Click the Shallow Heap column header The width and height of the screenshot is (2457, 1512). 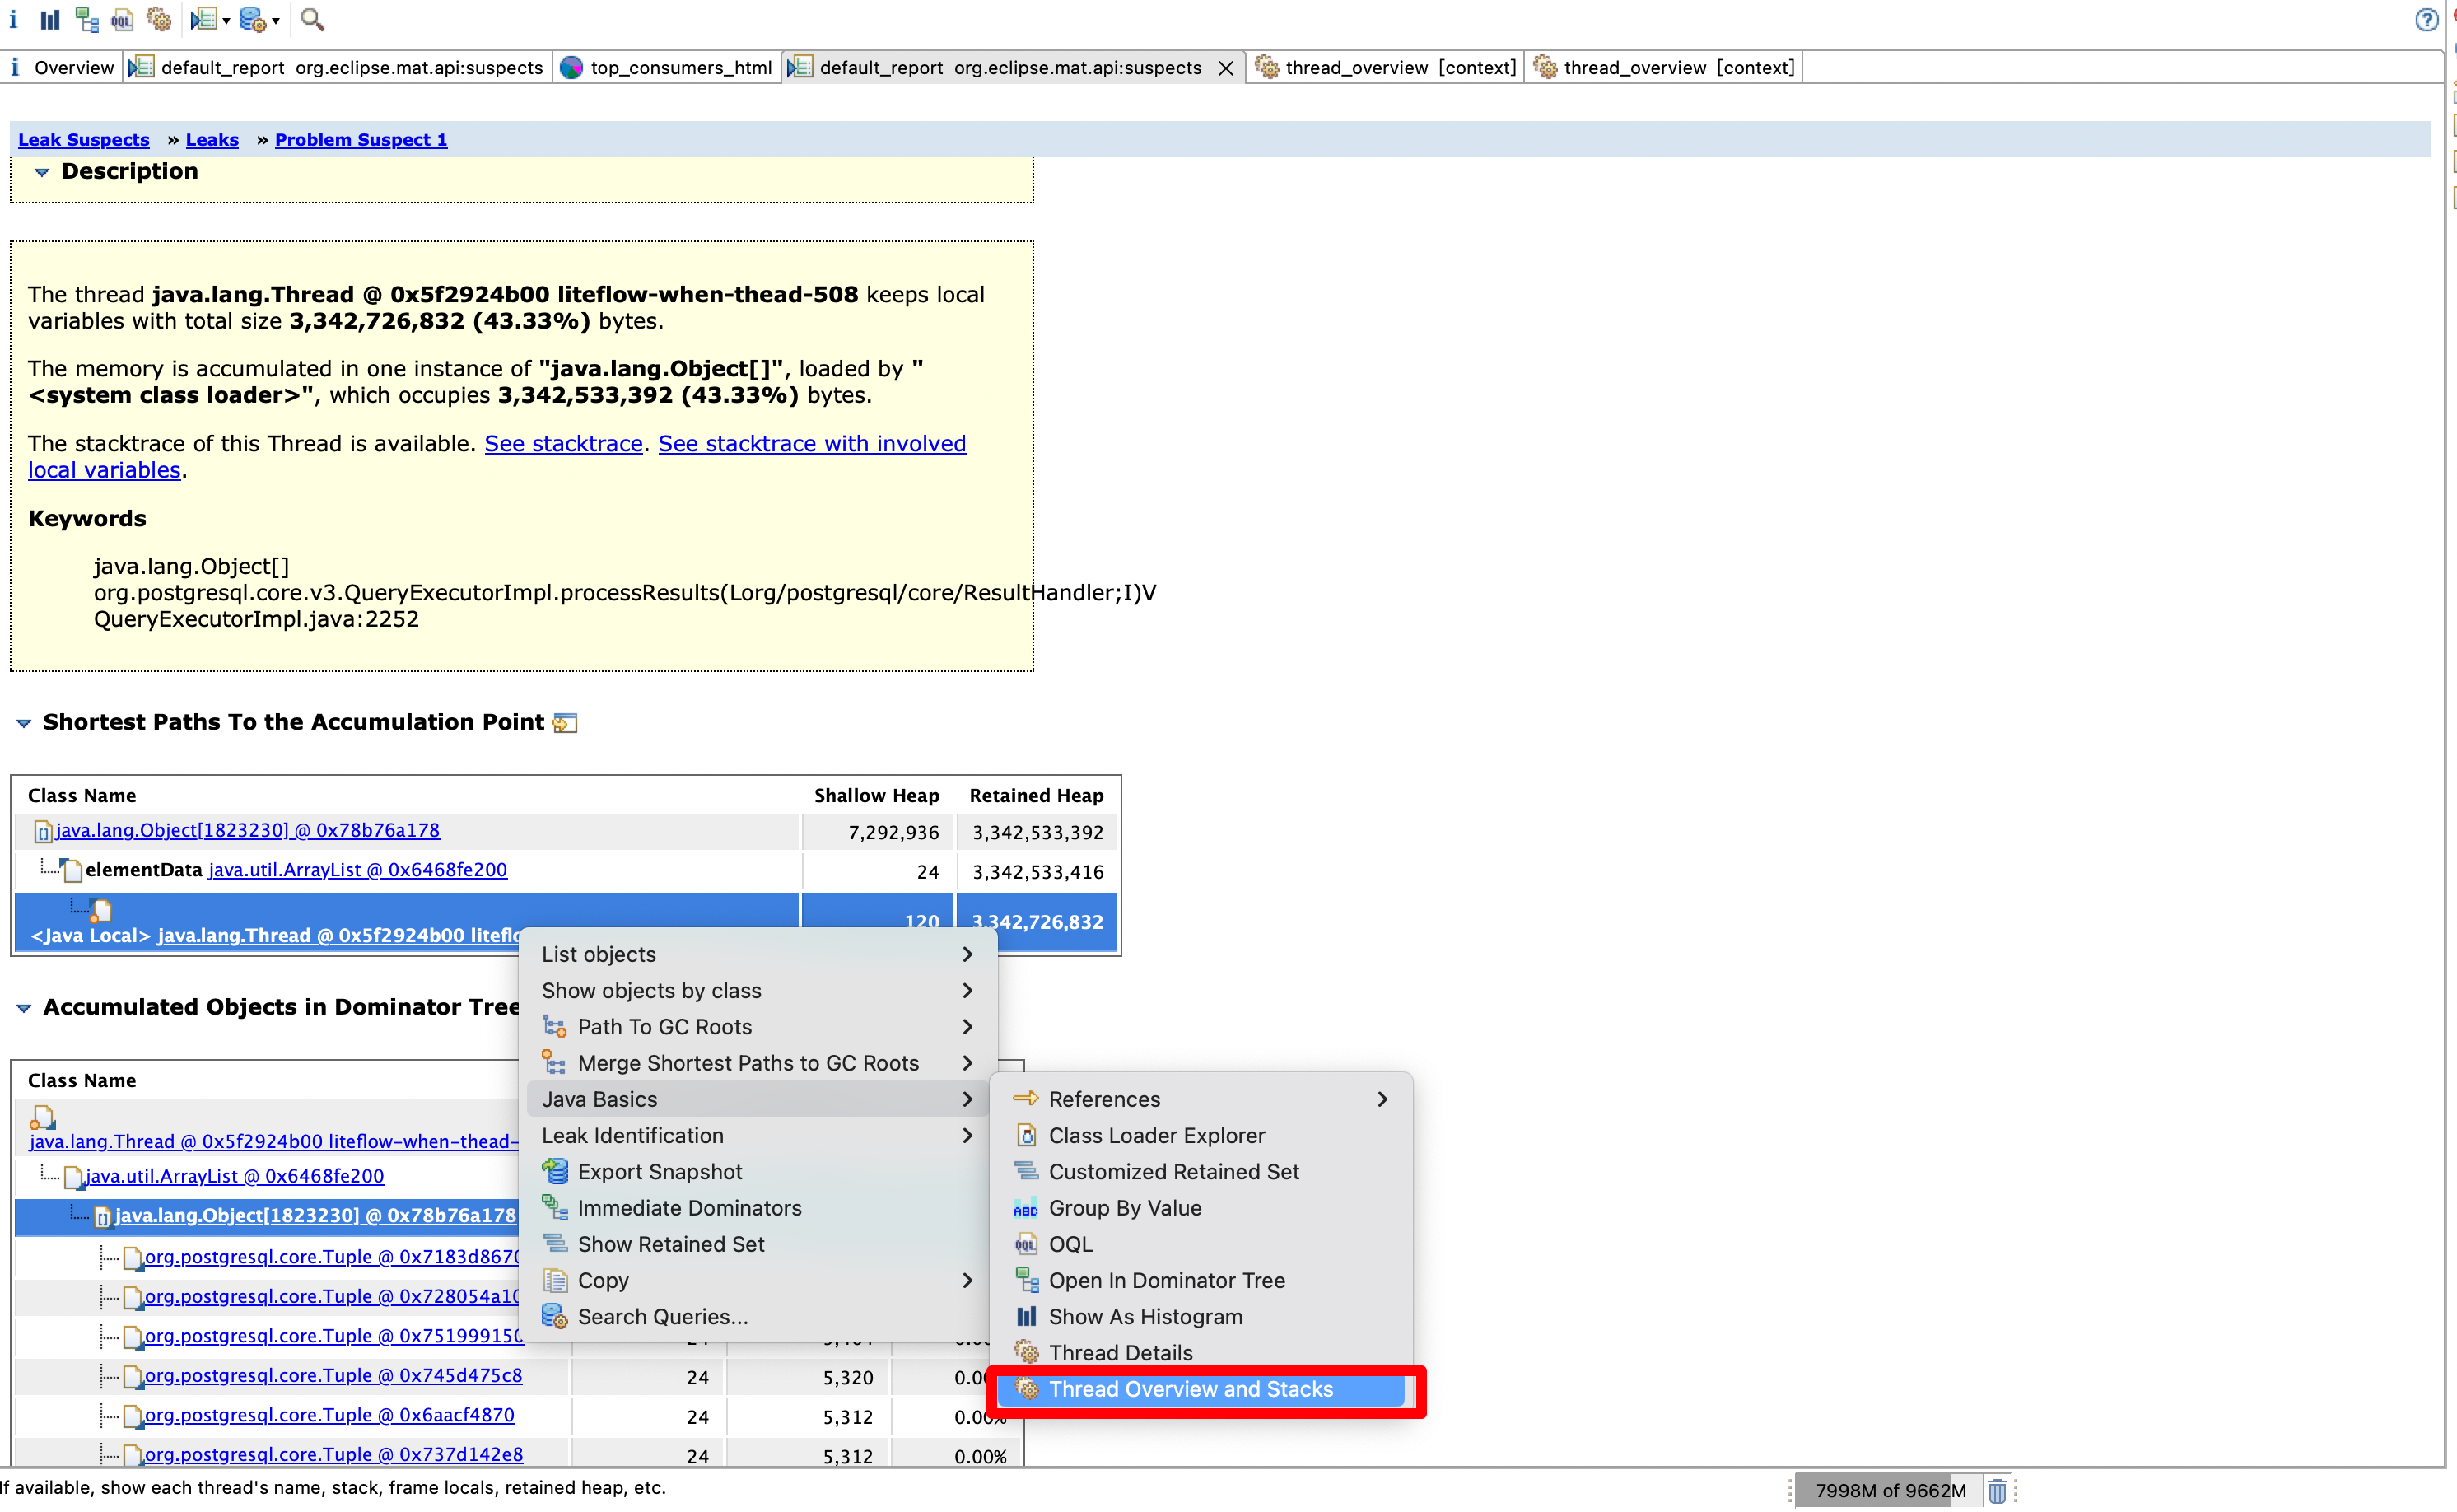coord(875,796)
